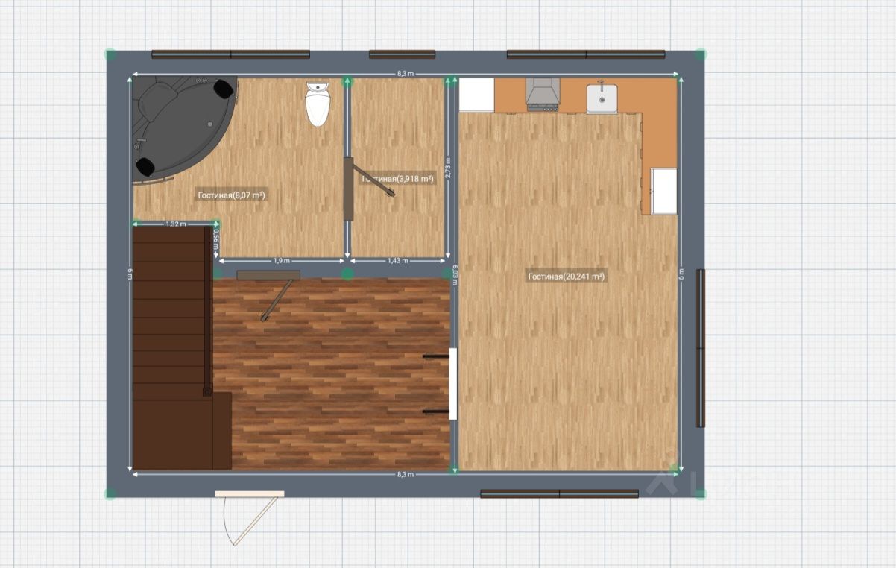Image resolution: width=896 pixels, height=568 pixels.
Task: Click the top-right outer wall corner node
Action: click(x=701, y=54)
